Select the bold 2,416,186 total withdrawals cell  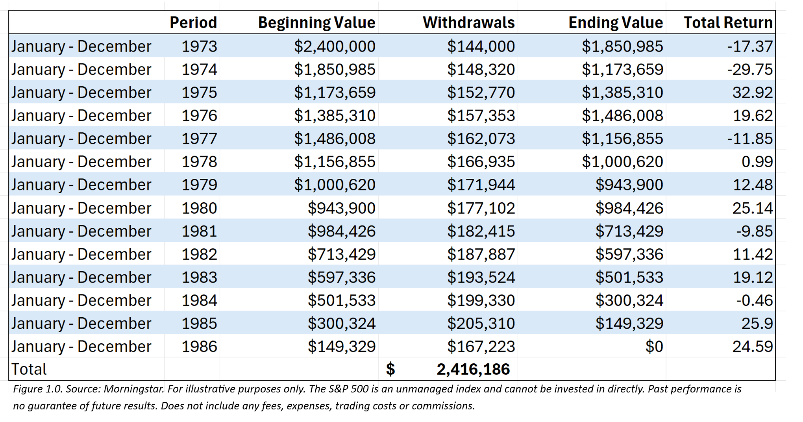(473, 369)
